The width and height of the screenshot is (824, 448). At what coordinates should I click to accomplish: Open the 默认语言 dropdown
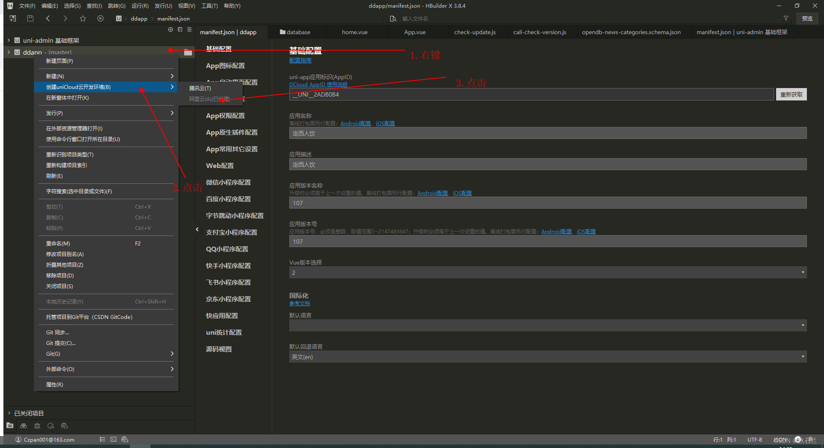(x=548, y=325)
